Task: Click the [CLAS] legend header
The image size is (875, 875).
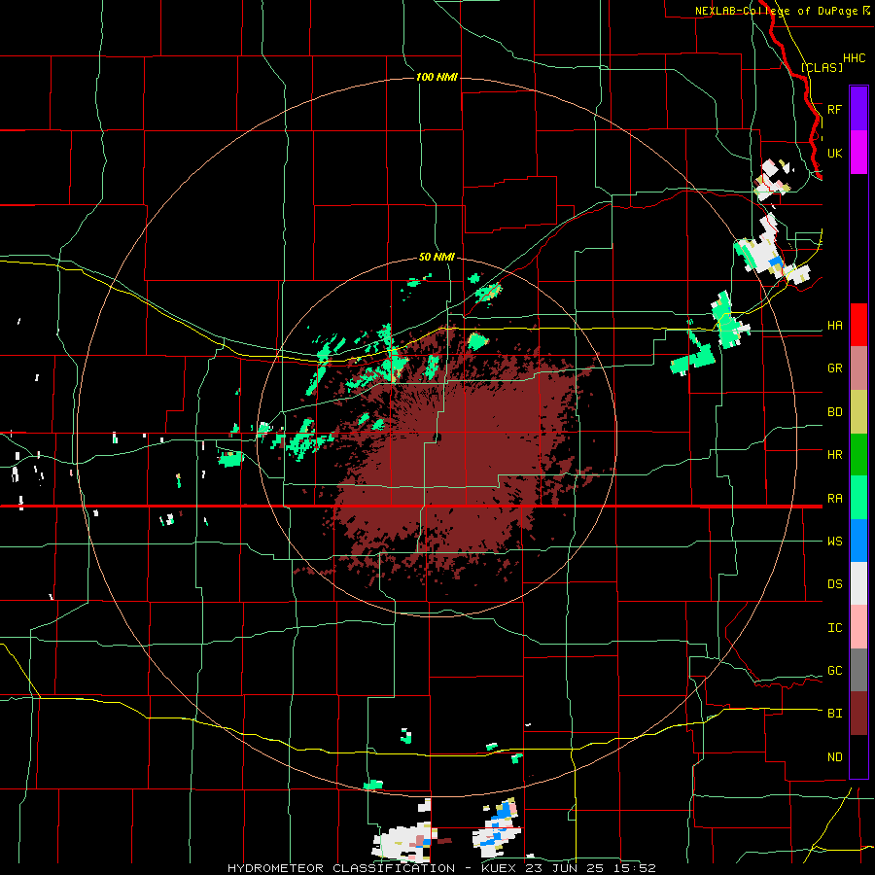Action: (x=822, y=67)
